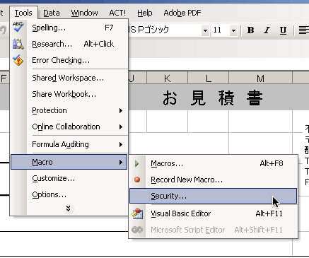This screenshot has width=309, height=258.
Task: Open Visual Basic Editor menu entry
Action: coord(213,213)
